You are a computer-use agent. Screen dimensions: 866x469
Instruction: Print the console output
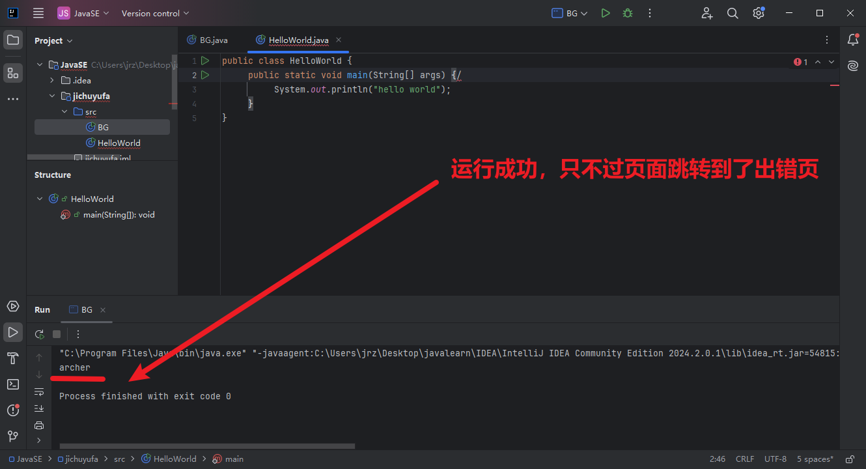(39, 425)
